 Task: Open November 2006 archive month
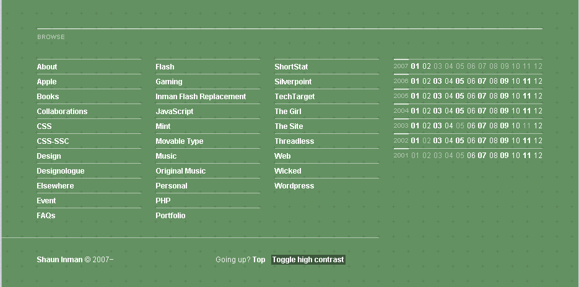[x=527, y=81]
